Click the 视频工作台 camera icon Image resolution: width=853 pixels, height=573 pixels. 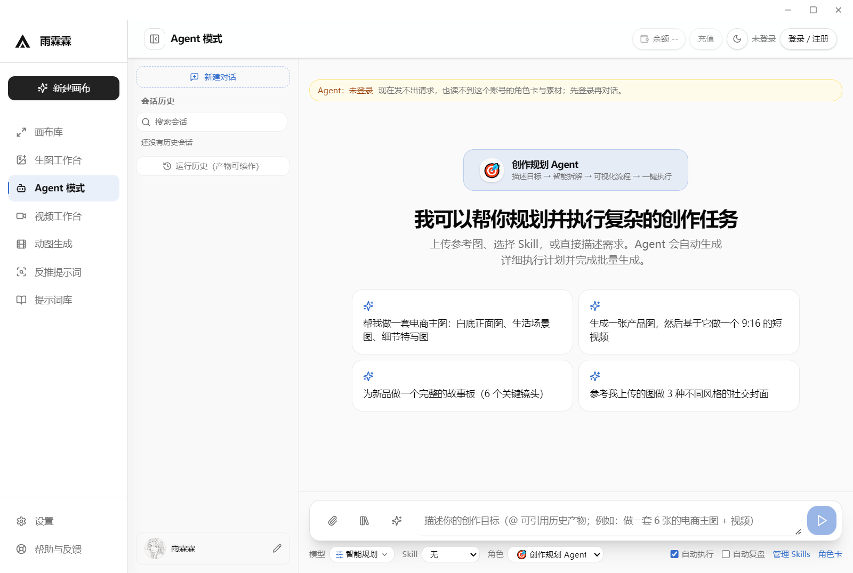click(x=21, y=216)
